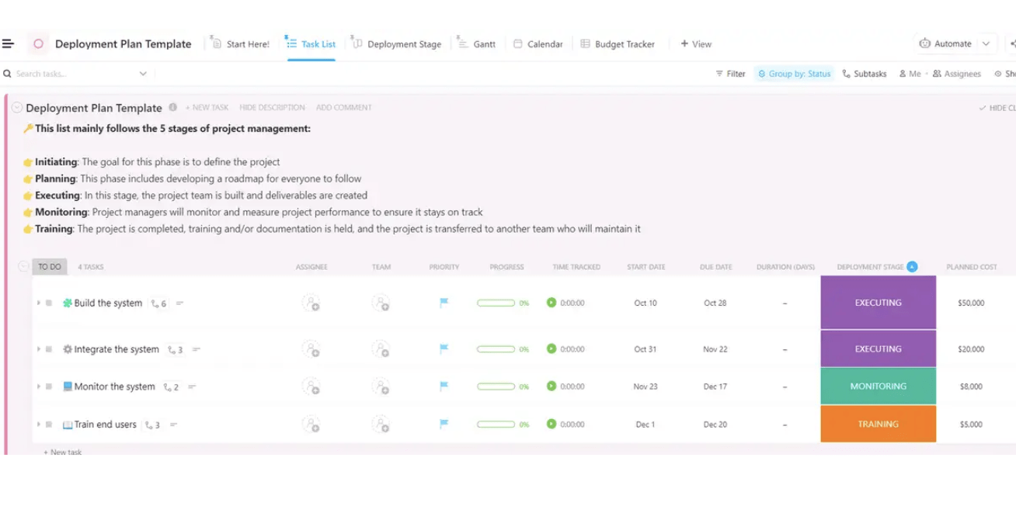Click description lines icon for Build the system
Viewport: 1016px width, 506px height.
coord(179,303)
